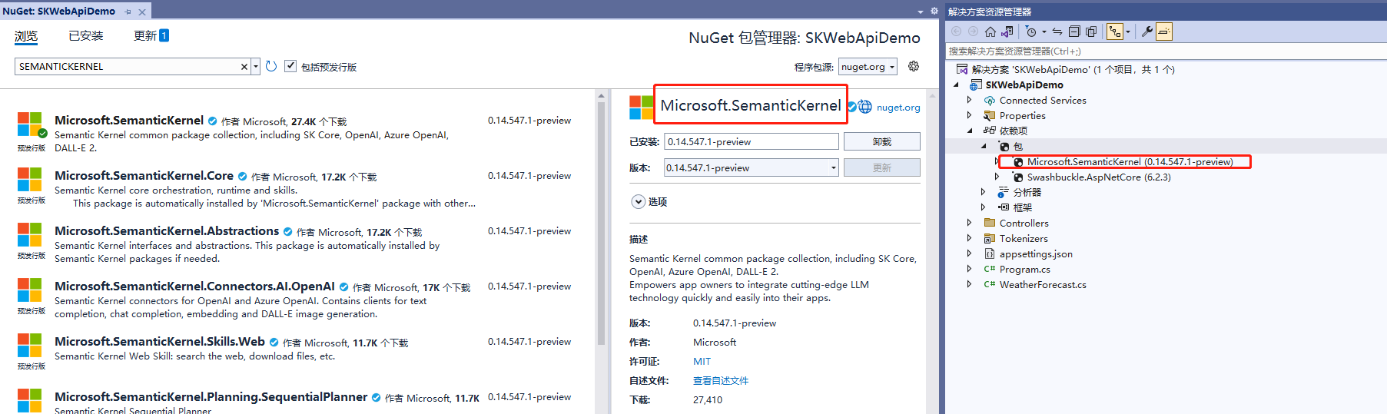Click the package list vertical scrollbar thumb
Viewport: 1387px width, 414px height.
(x=602, y=224)
